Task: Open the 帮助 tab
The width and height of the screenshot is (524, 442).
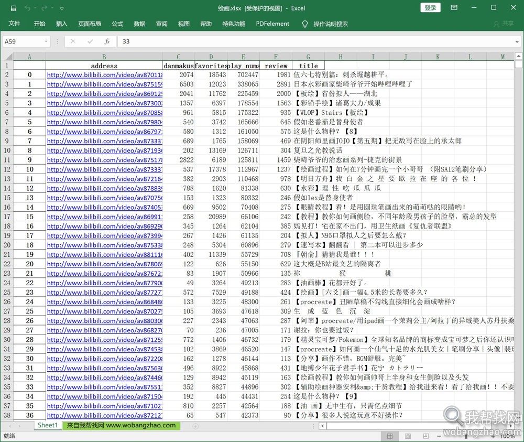Action: [206, 24]
